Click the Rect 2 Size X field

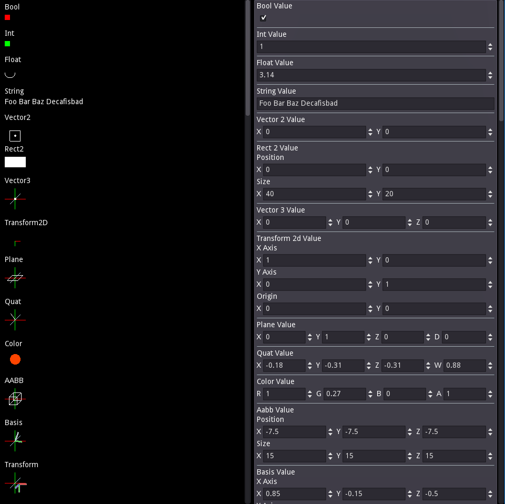pos(315,194)
